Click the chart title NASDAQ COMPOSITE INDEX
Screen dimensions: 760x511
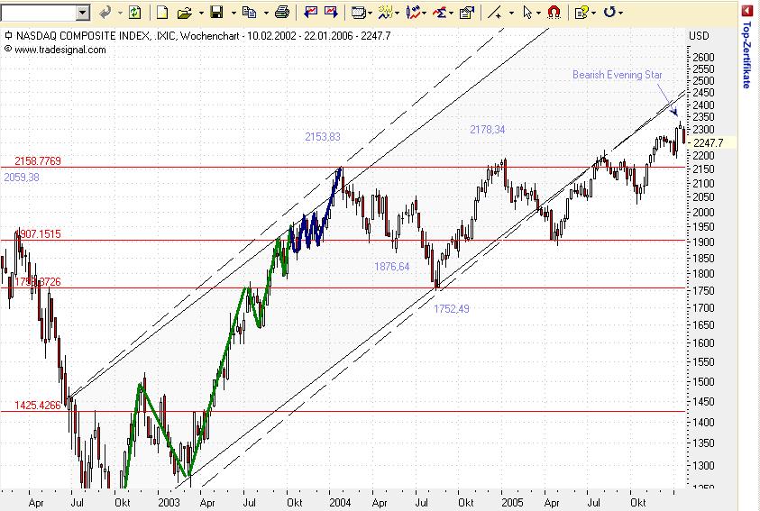point(96,35)
